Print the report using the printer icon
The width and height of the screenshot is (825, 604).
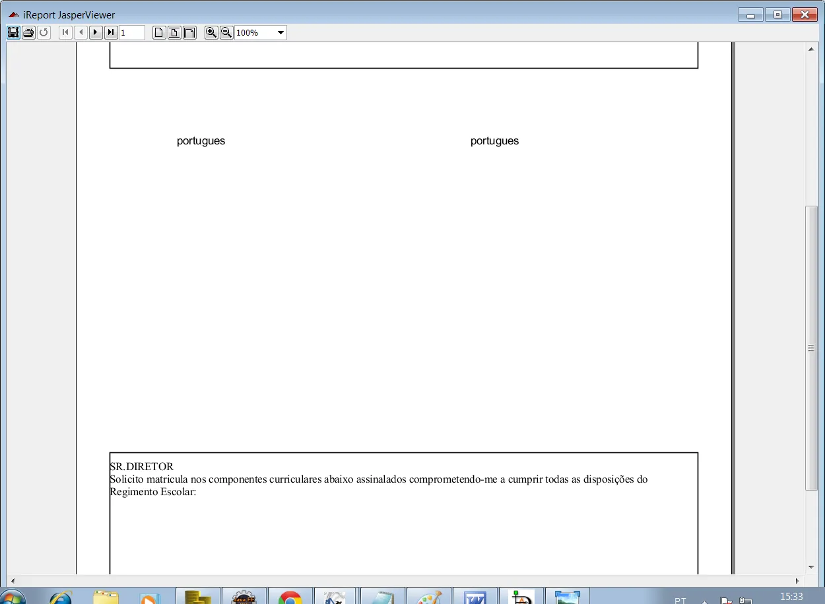[x=28, y=32]
